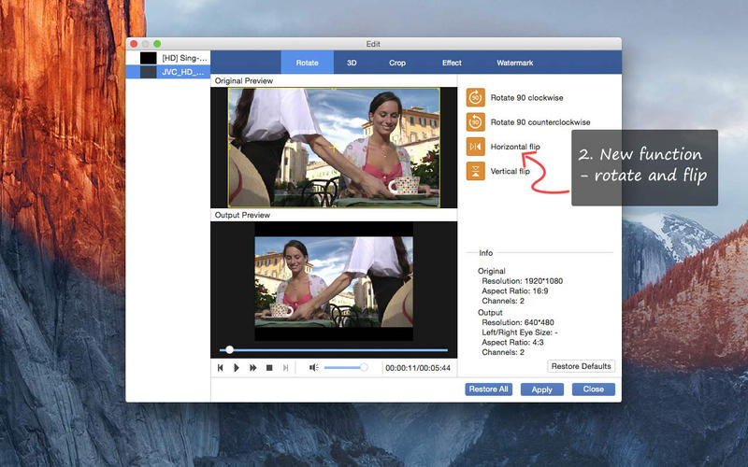Switch to the 3D tab
Screen dimensions: 748x467
click(352, 63)
